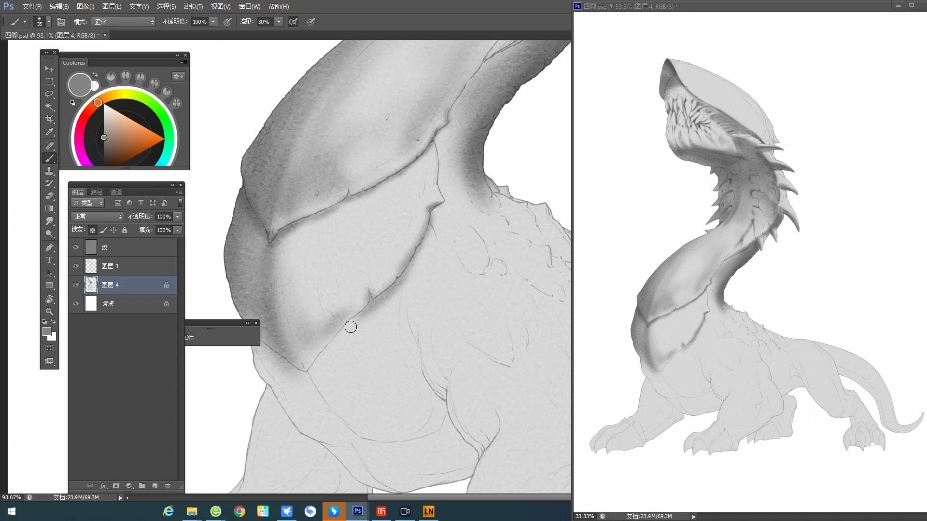The height and width of the screenshot is (521, 927).
Task: Open the brush opacity slider dropdown
Action: (x=213, y=22)
